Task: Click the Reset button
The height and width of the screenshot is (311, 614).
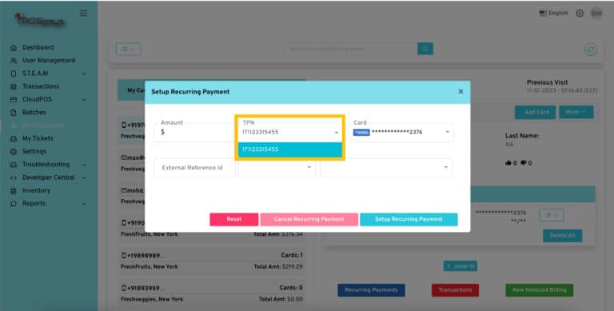Action: click(x=233, y=219)
